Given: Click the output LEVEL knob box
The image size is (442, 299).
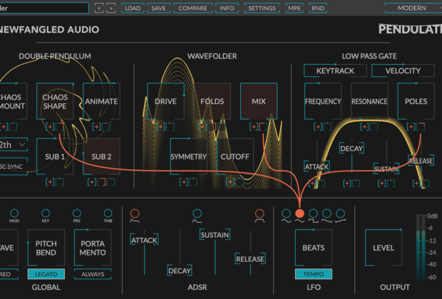Looking at the screenshot, I should tap(384, 248).
